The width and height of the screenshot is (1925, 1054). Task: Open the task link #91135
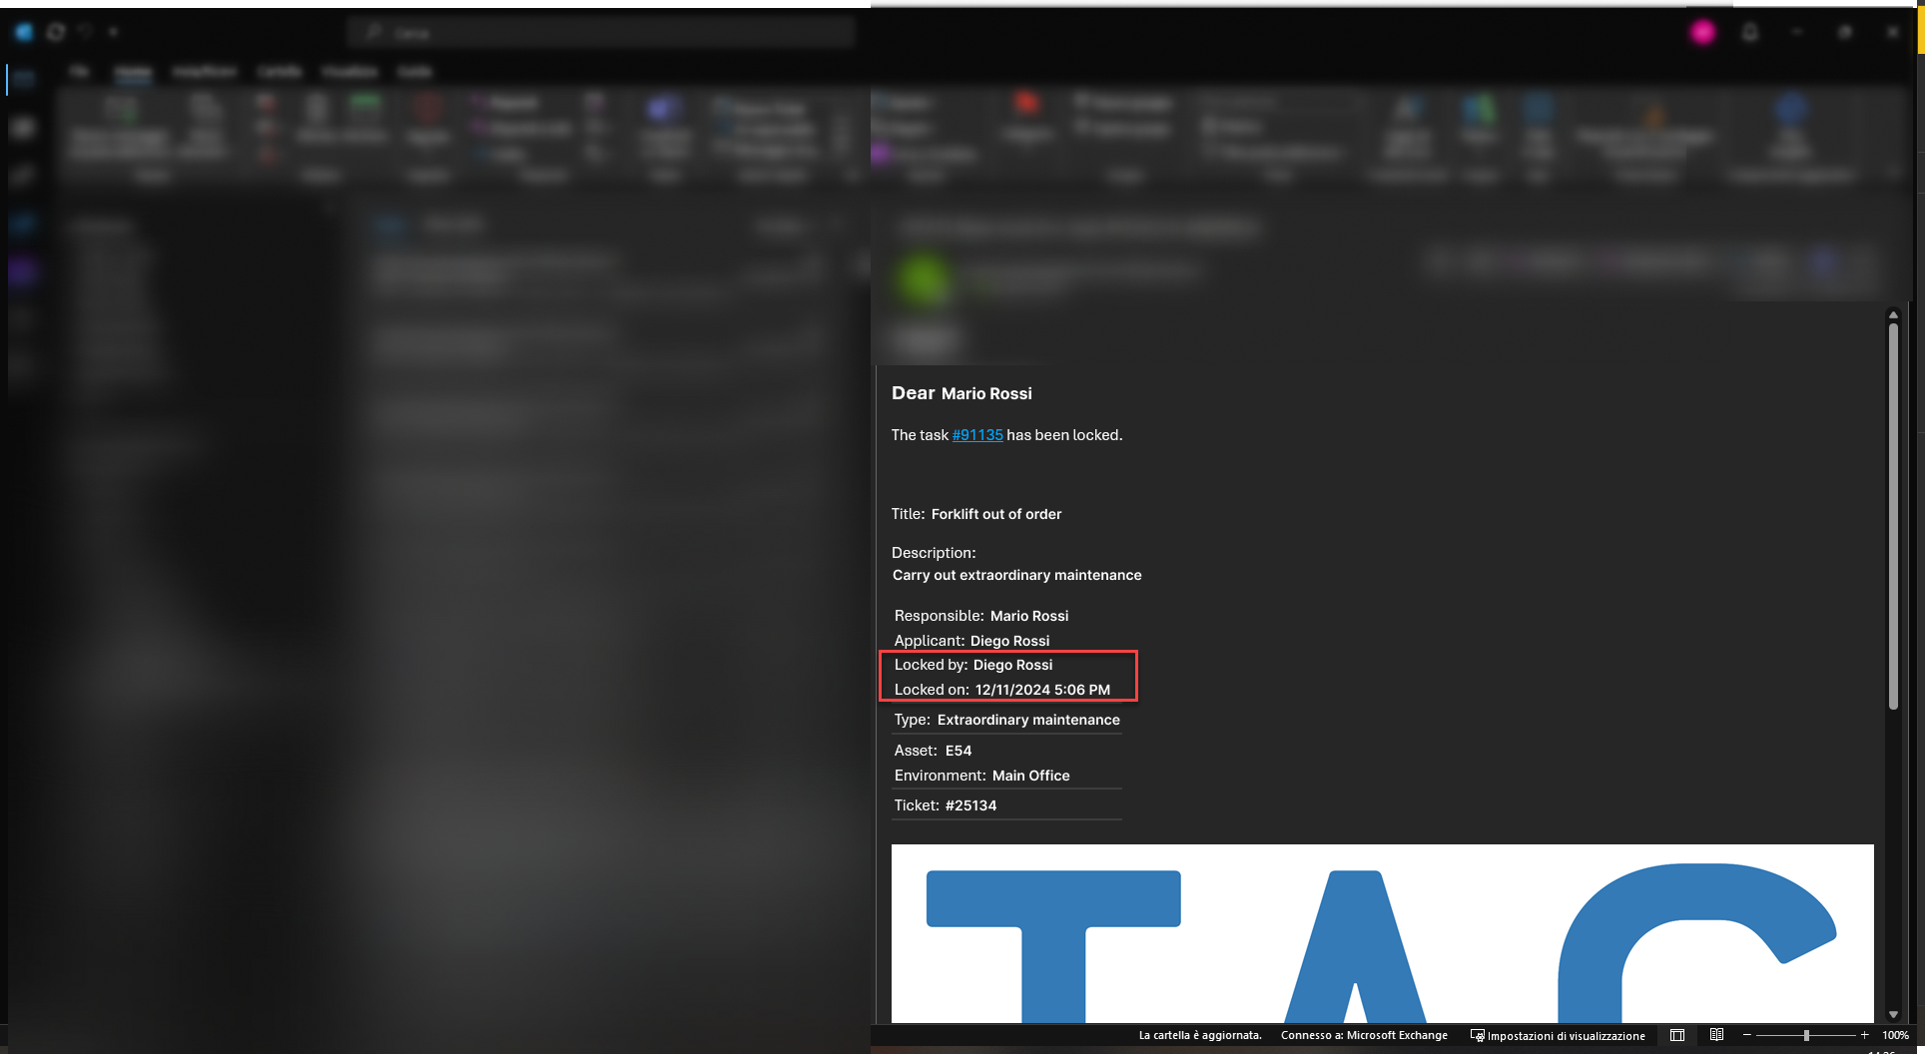coord(977,435)
